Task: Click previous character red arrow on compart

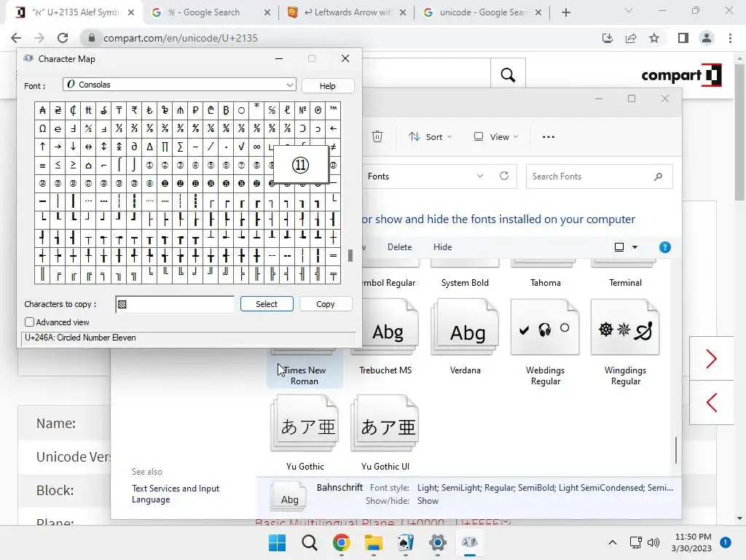Action: [711, 402]
